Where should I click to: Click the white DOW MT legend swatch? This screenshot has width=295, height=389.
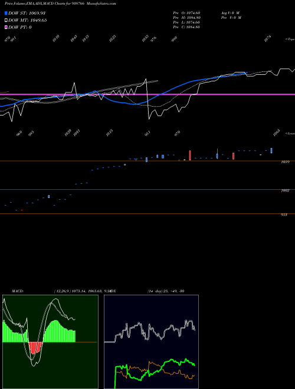pos(6,21)
